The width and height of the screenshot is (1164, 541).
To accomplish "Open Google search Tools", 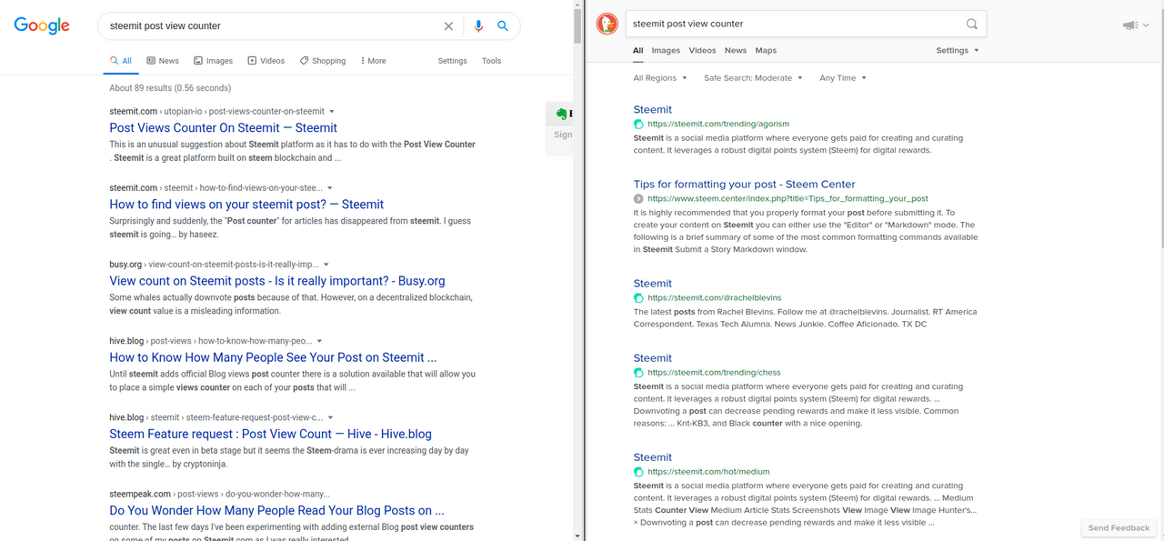I will point(491,61).
